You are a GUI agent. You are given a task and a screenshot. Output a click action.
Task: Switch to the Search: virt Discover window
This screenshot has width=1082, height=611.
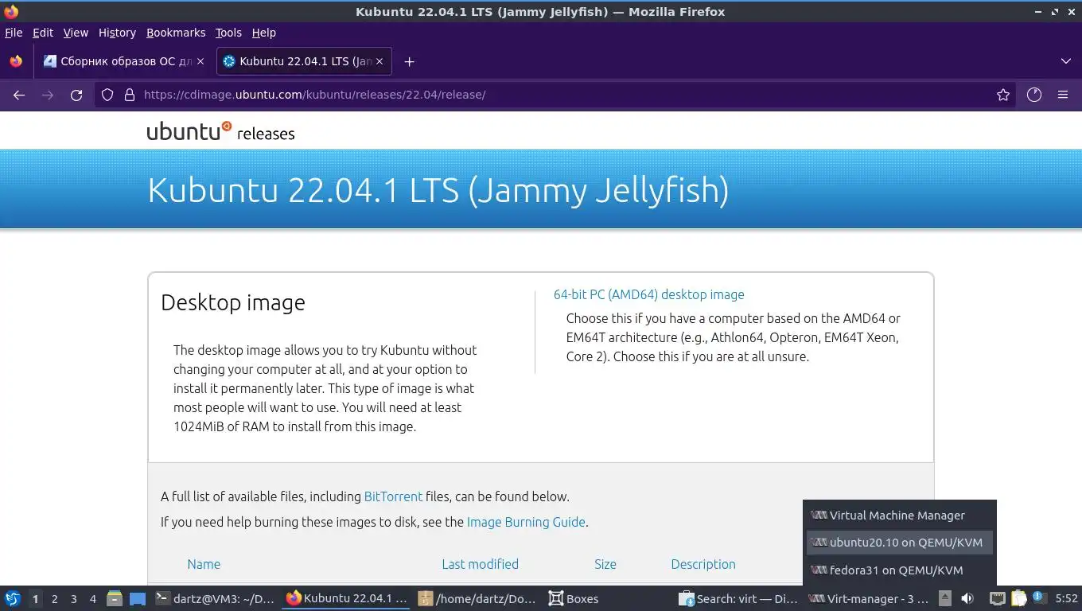click(x=738, y=598)
